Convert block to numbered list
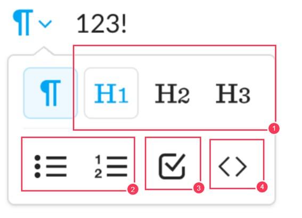The image size is (302, 218). click(111, 166)
